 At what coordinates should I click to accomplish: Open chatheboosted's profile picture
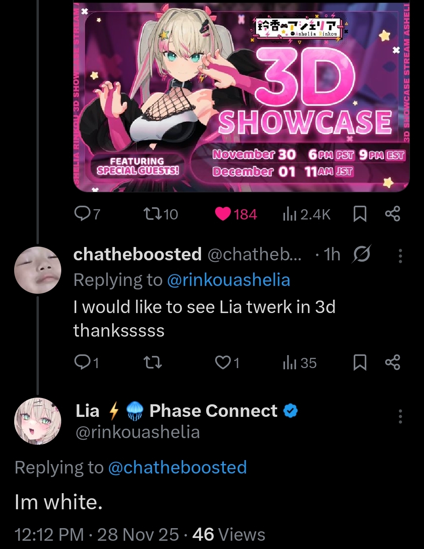pyautogui.click(x=38, y=270)
